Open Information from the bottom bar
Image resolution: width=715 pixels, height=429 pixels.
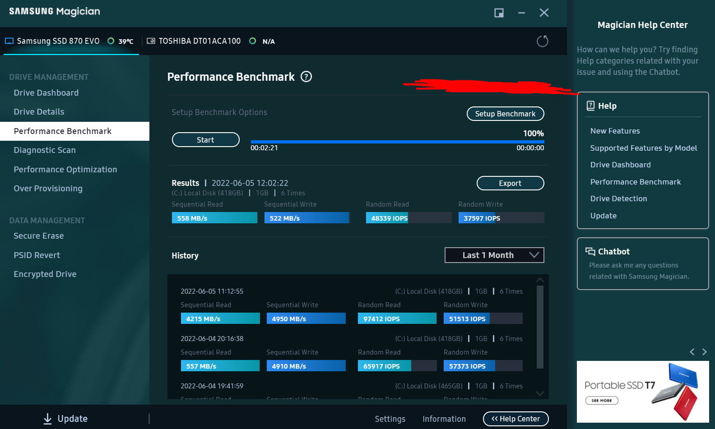tap(444, 419)
